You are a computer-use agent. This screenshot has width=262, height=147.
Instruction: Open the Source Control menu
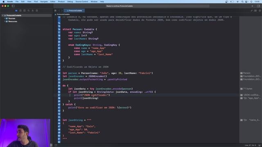pyautogui.click(x=82, y=2)
